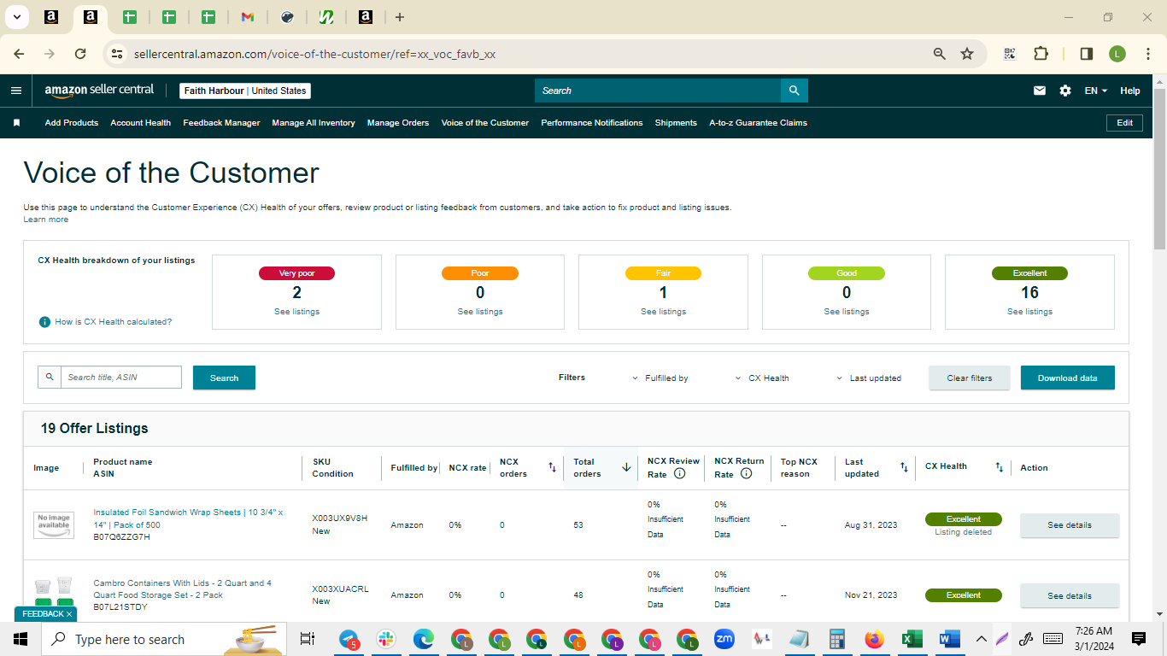Open the Chrome profile avatar L
The image size is (1167, 656).
(x=1117, y=54)
